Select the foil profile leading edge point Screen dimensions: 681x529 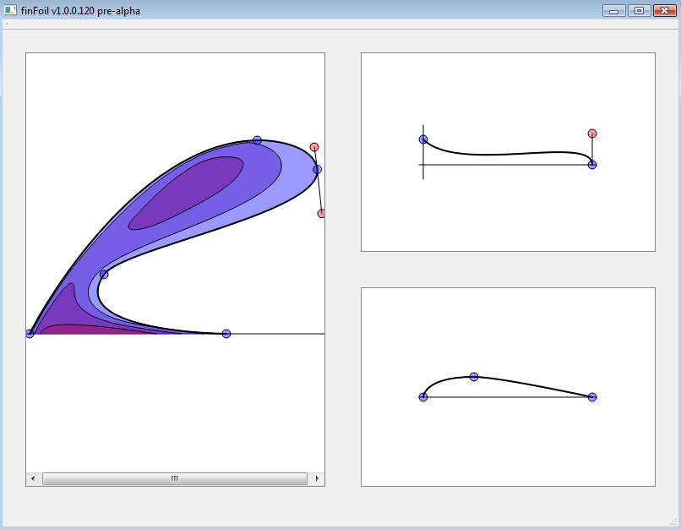coord(423,397)
